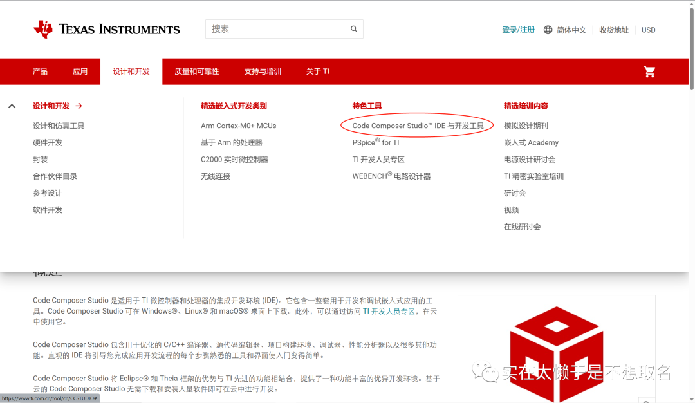
Task: Collapse the mega menu with the chevron arrow
Action: (x=12, y=106)
